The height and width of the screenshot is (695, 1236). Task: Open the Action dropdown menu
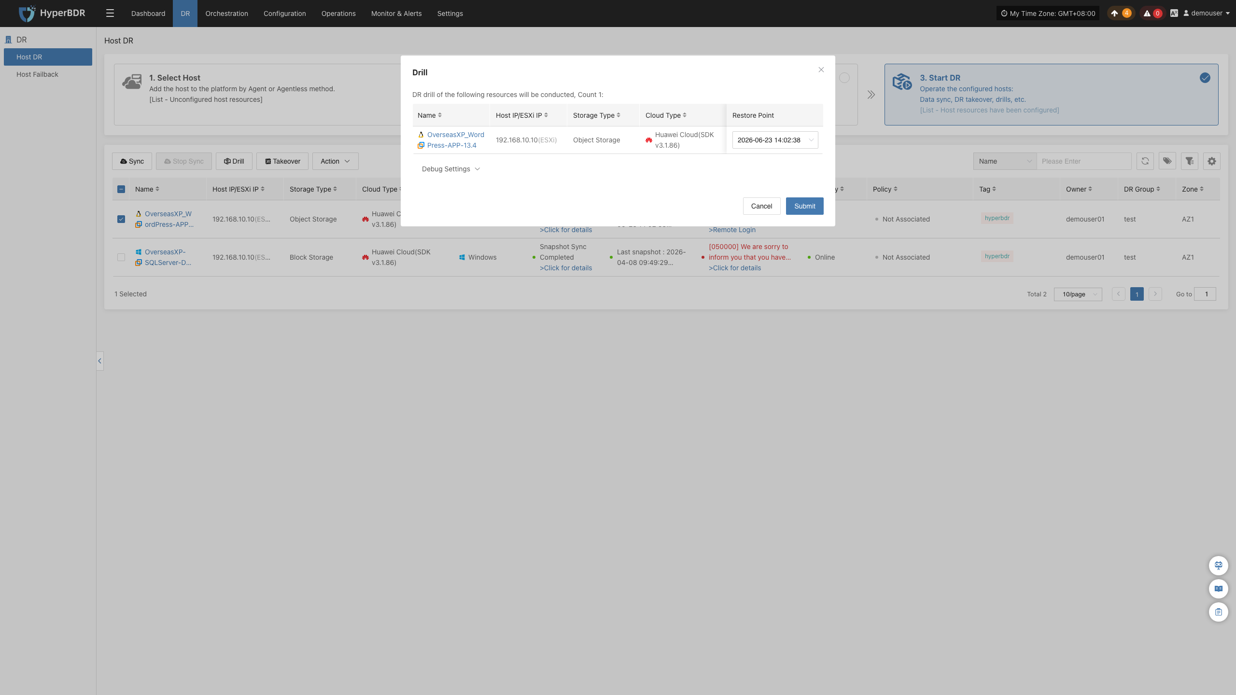tap(335, 161)
